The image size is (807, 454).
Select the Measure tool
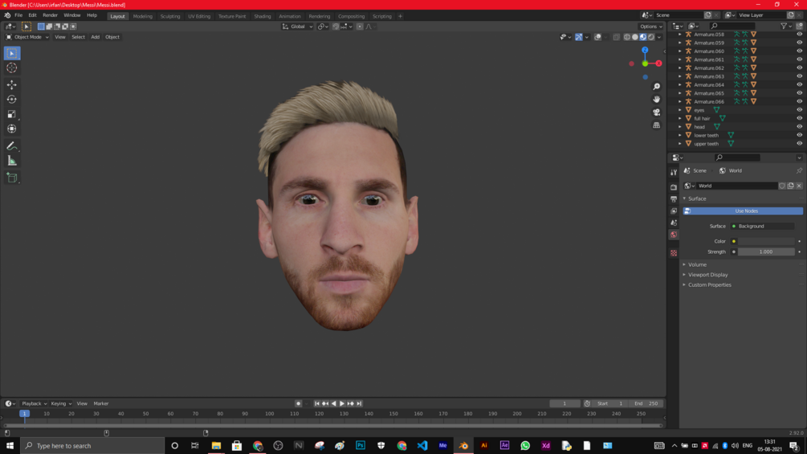click(12, 162)
